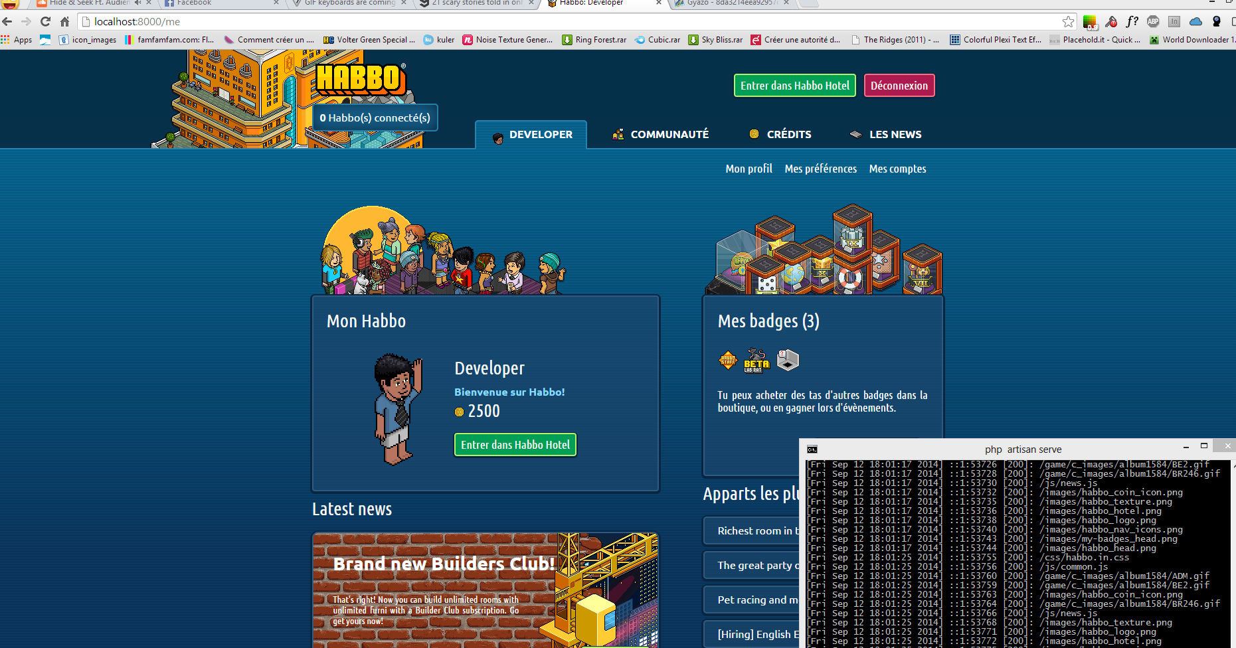Open the icon_images bookmark

pyautogui.click(x=88, y=40)
